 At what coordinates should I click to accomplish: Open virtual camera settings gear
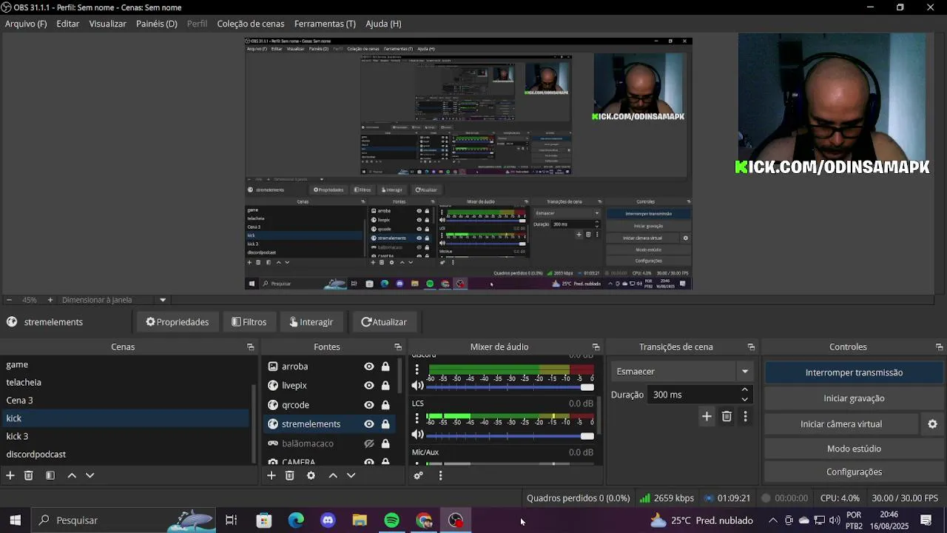pyautogui.click(x=932, y=424)
